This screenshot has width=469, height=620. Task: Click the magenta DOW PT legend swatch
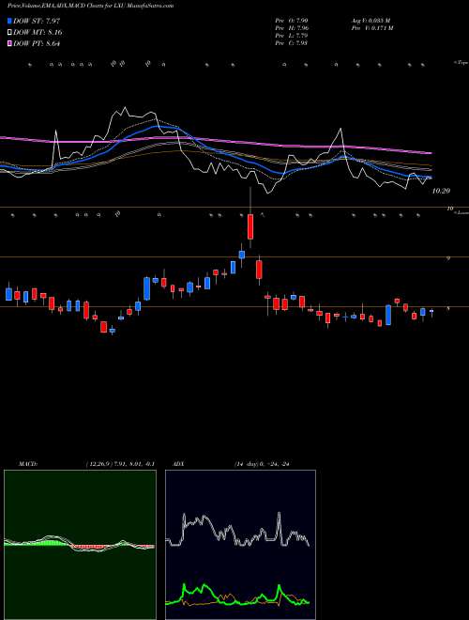9,44
